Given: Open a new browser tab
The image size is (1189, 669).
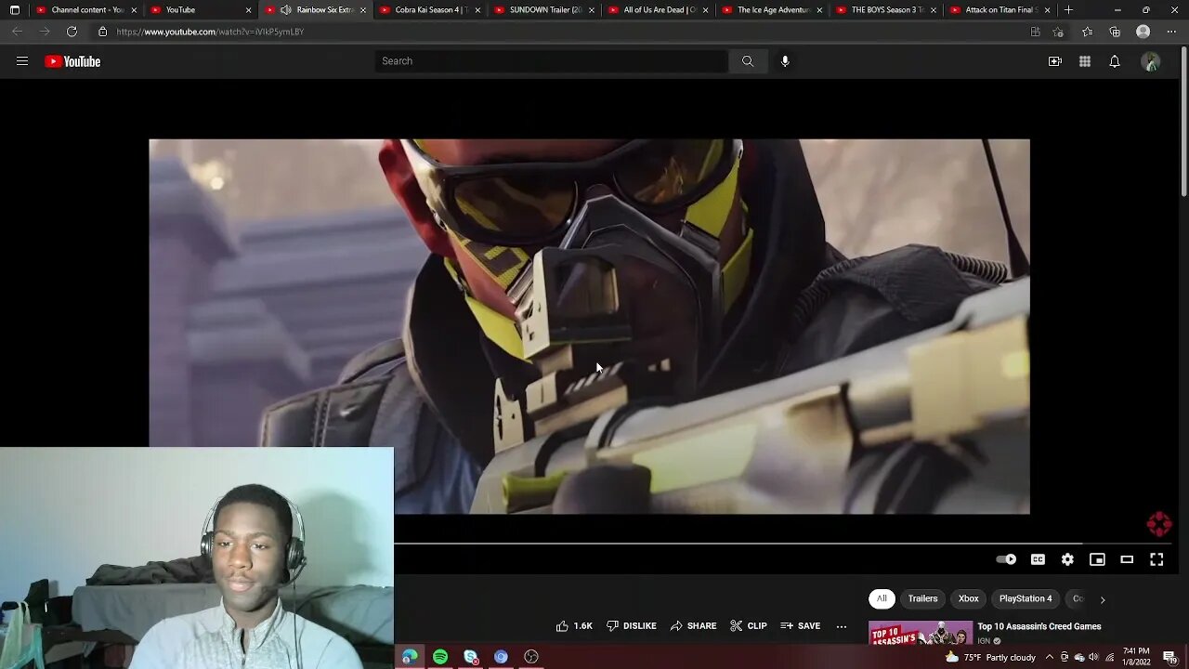Looking at the screenshot, I should coord(1068,10).
